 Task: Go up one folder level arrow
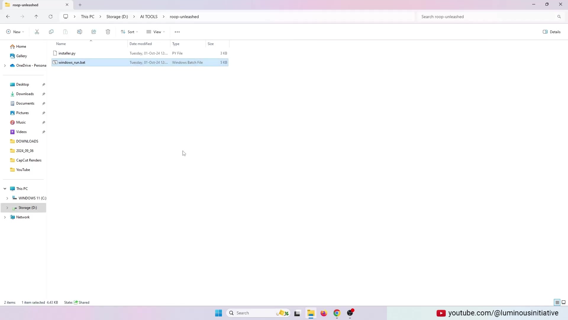(36, 17)
